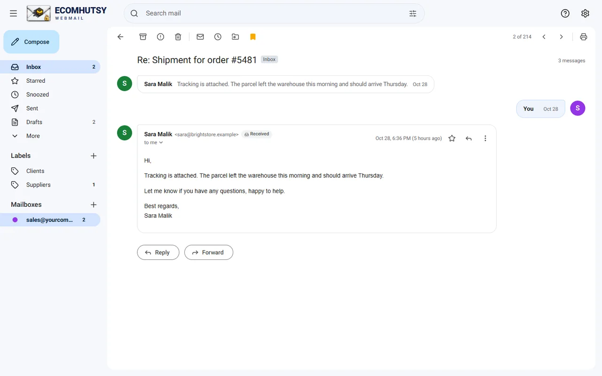Snooze this conversation
This screenshot has height=376, width=602.
coord(218,37)
